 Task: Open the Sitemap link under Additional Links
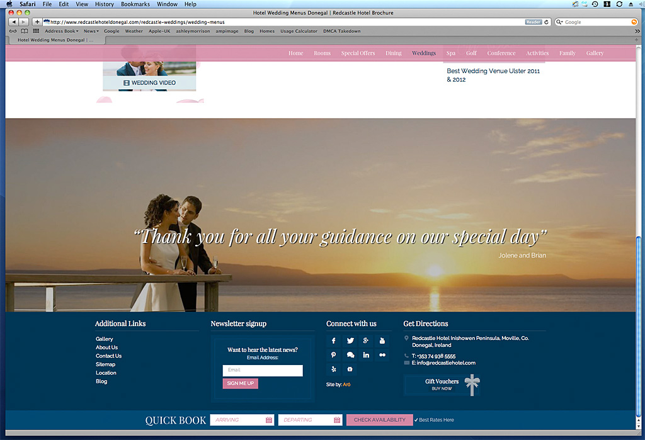tap(105, 364)
